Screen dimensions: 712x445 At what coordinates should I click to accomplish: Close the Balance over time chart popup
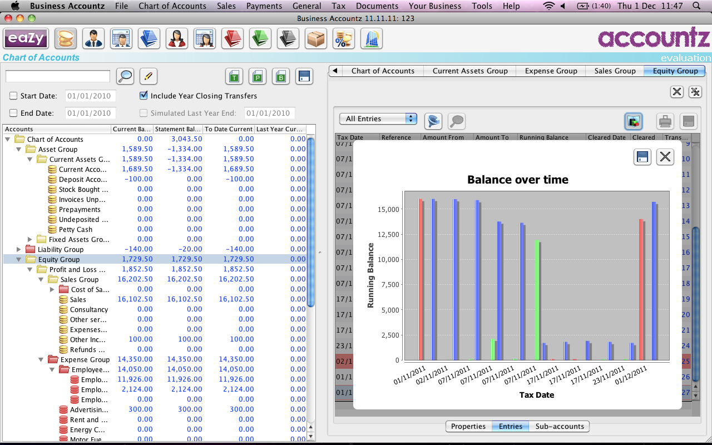(x=665, y=157)
